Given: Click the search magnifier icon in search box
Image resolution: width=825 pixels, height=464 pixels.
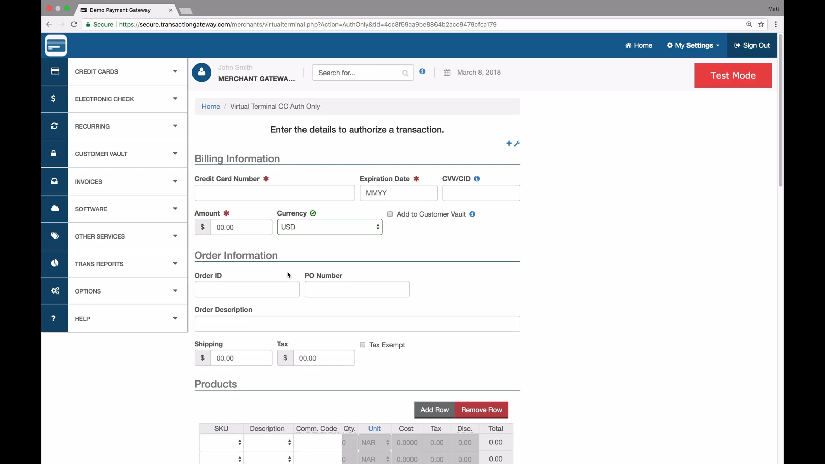Looking at the screenshot, I should [405, 73].
